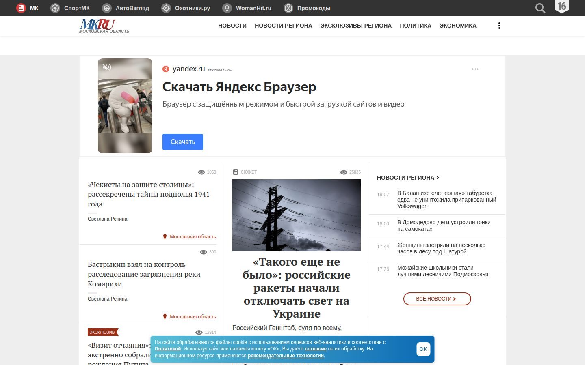Click 19:07 timestamp in regional news
Viewport: 585px width, 365px height.
383,195
